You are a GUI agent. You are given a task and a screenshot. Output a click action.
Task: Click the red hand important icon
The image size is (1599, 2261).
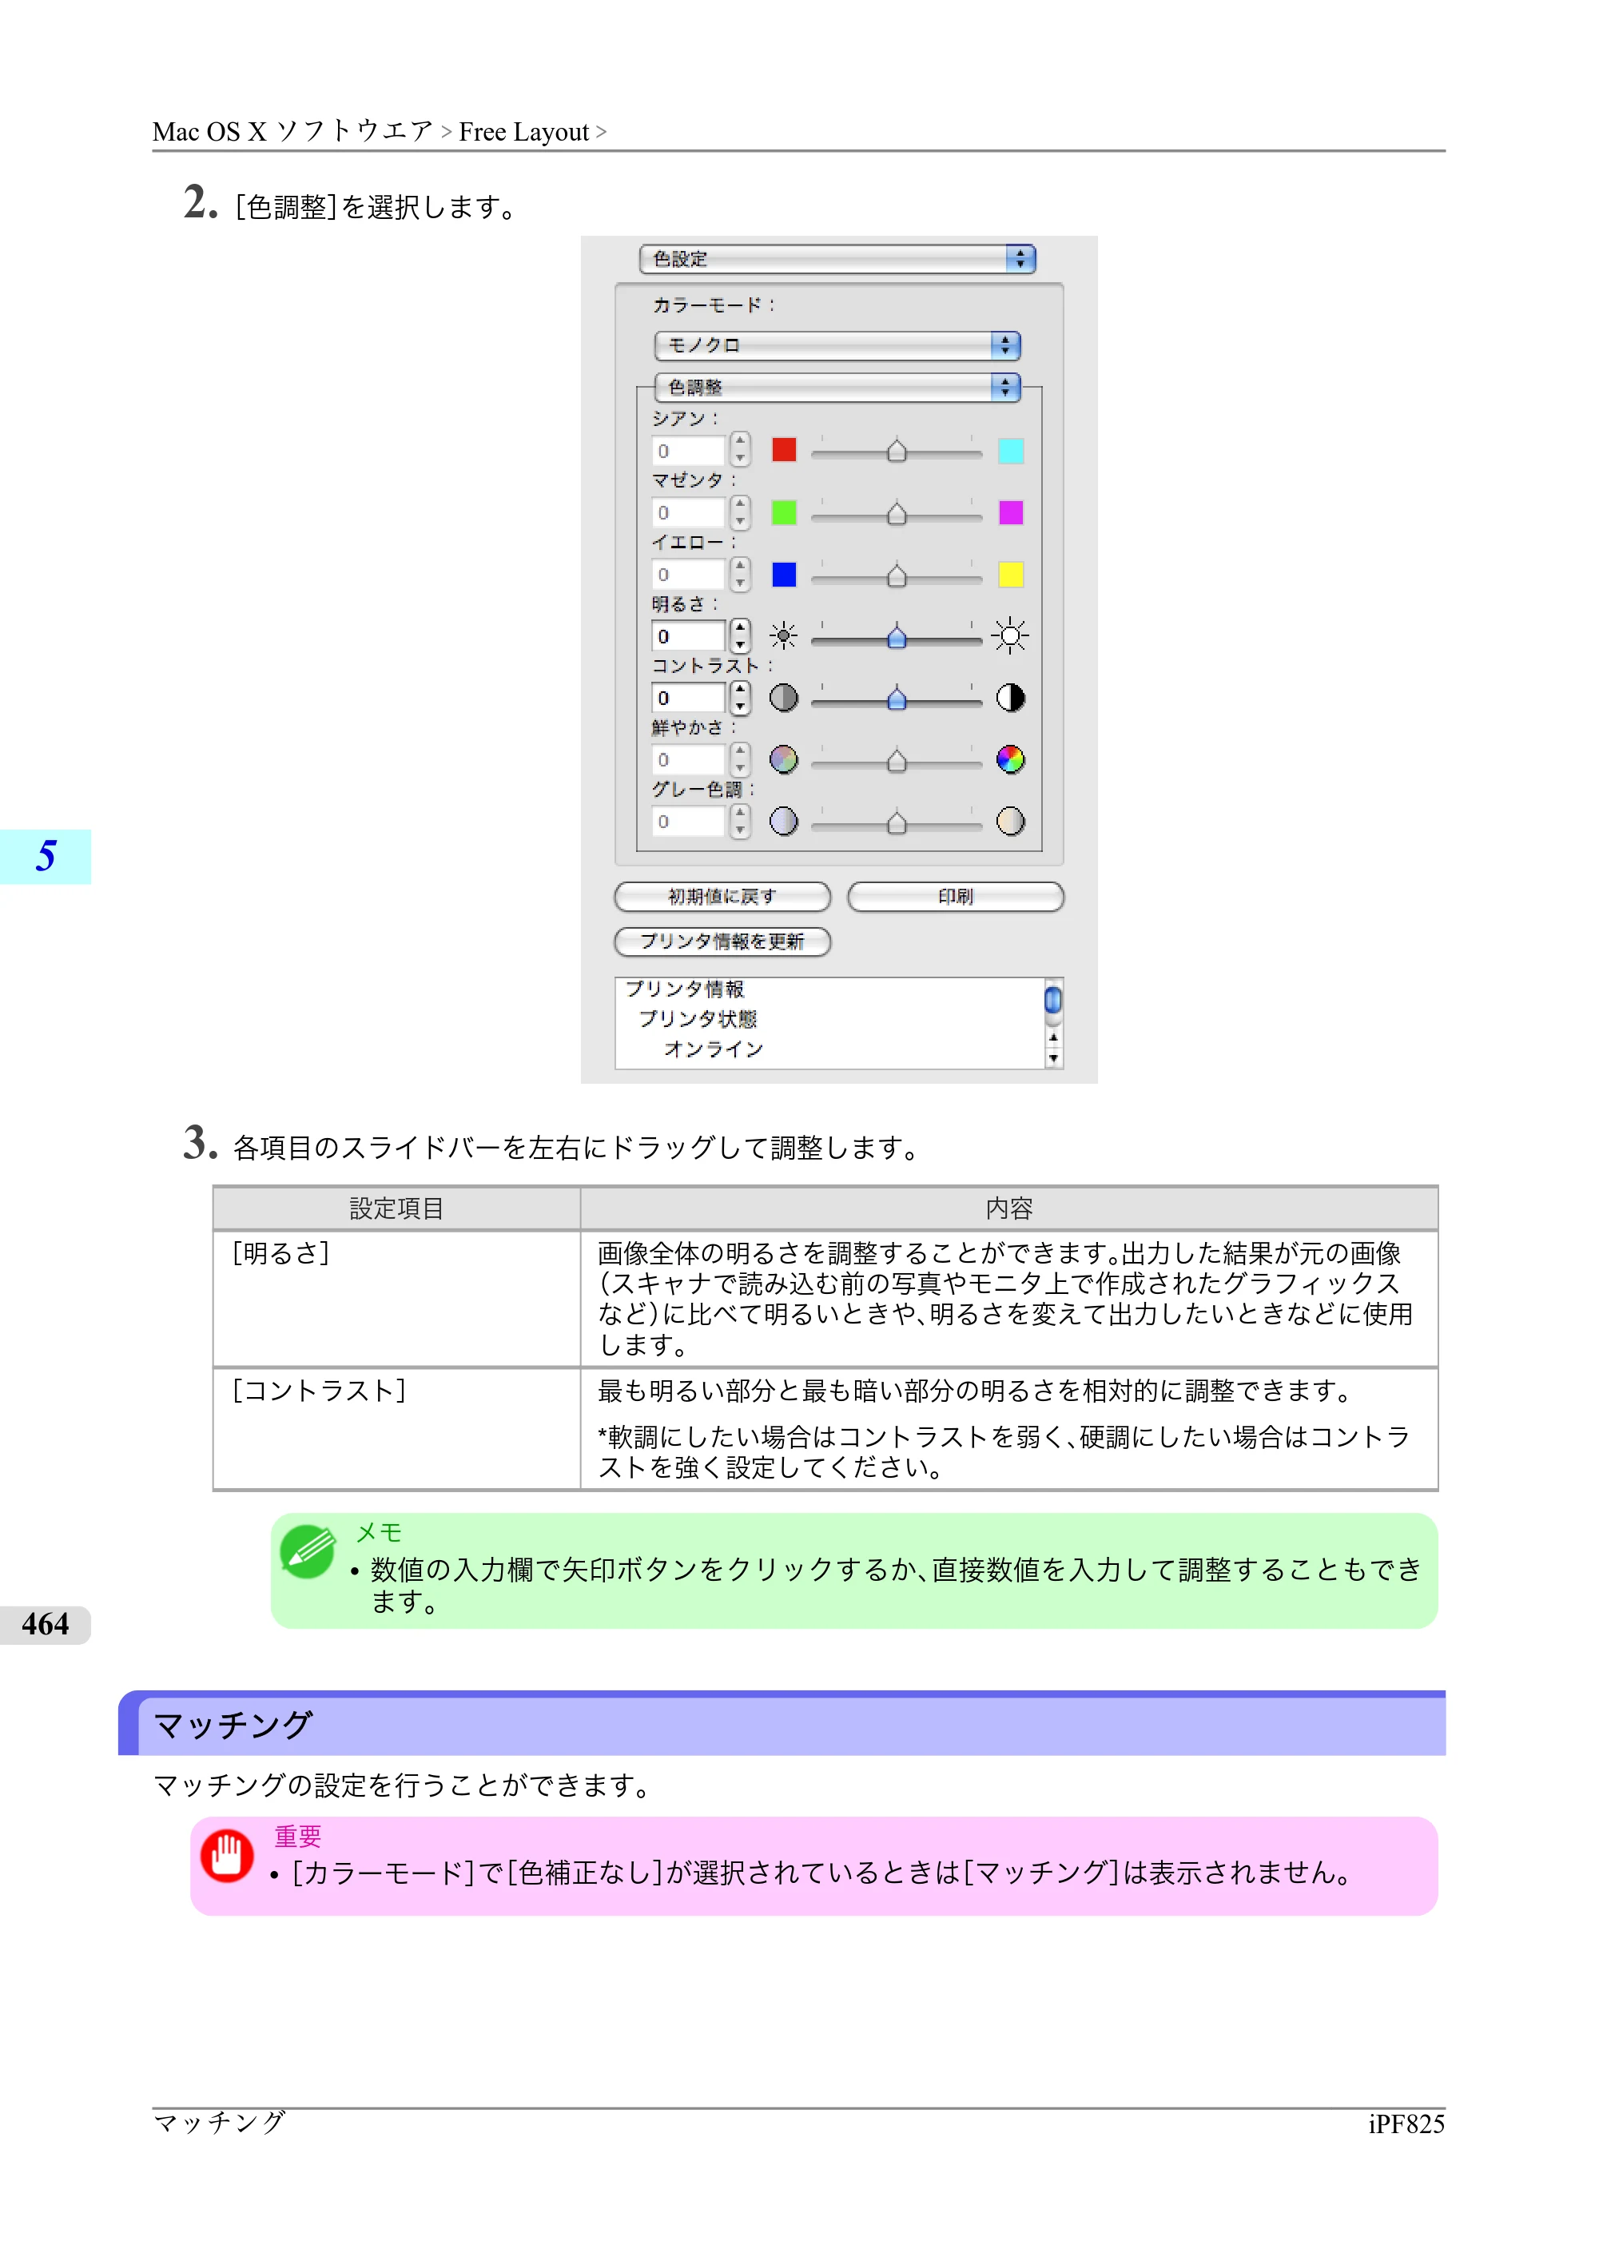[x=226, y=1855]
